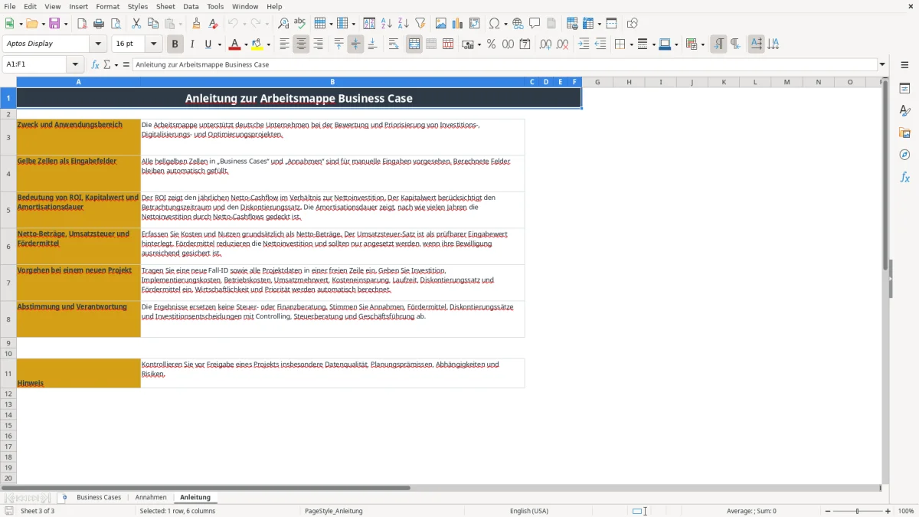Center text horizontally

point(302,44)
